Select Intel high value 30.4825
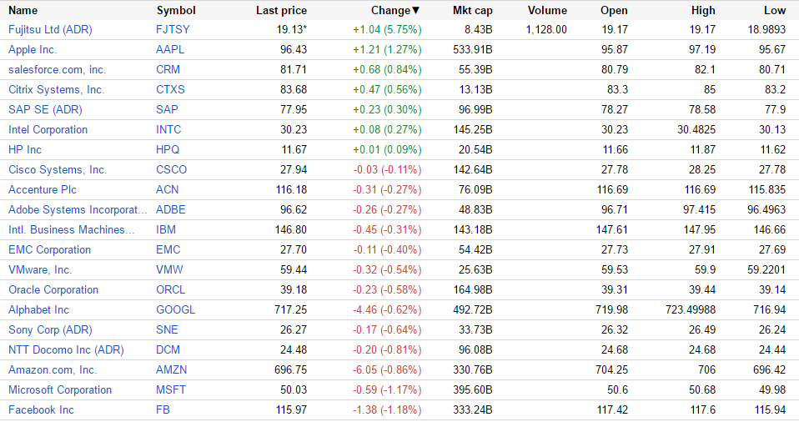The height and width of the screenshot is (422, 799). click(696, 129)
